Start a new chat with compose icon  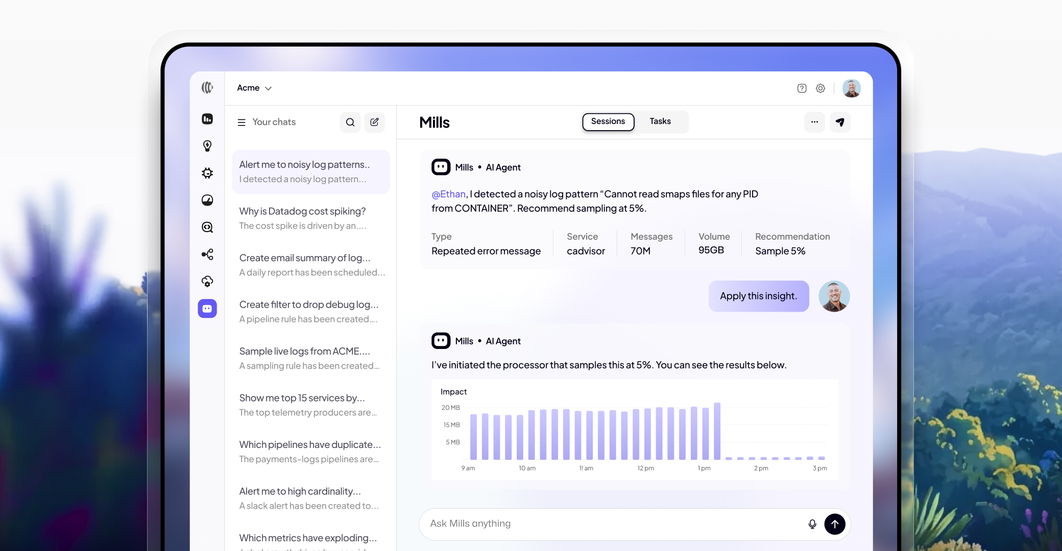tap(374, 122)
